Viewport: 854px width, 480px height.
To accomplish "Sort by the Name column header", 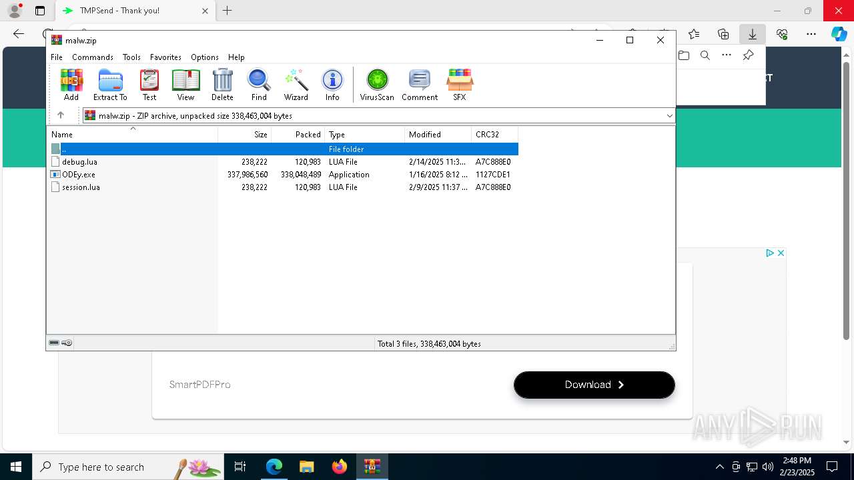I will tap(132, 135).
